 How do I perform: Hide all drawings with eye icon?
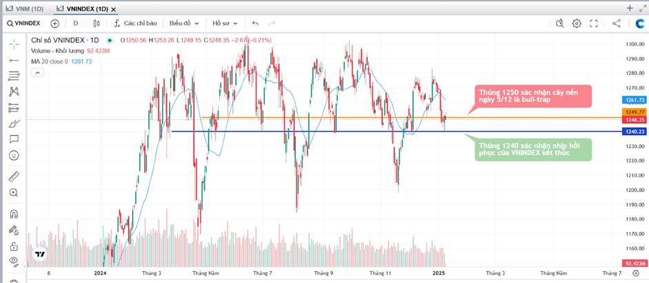[x=14, y=261]
